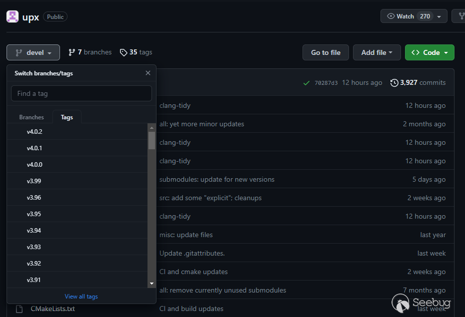Click the history clock icon
This screenshot has height=317, width=465.
coord(394,82)
